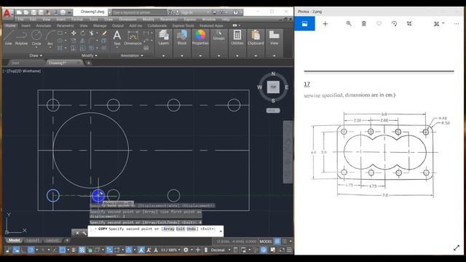The width and height of the screenshot is (466, 262).
Task: Click the Rotate tool in Modify panel
Action: (82, 33)
